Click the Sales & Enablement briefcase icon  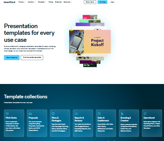(99, 113)
